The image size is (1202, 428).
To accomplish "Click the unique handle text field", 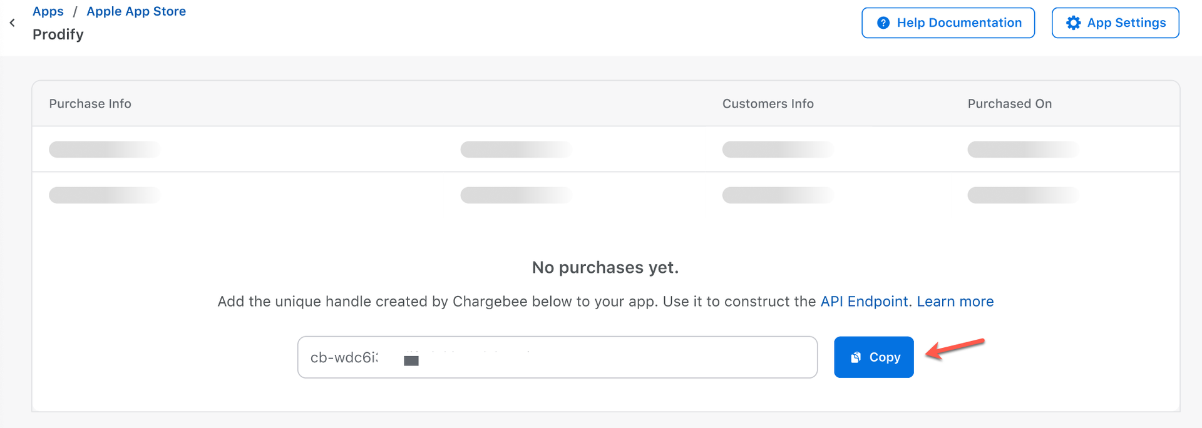I will [557, 357].
